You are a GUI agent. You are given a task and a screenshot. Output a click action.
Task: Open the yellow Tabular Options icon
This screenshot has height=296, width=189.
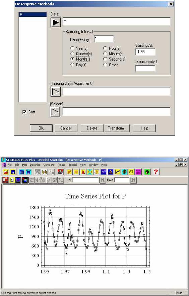[x=12, y=180]
